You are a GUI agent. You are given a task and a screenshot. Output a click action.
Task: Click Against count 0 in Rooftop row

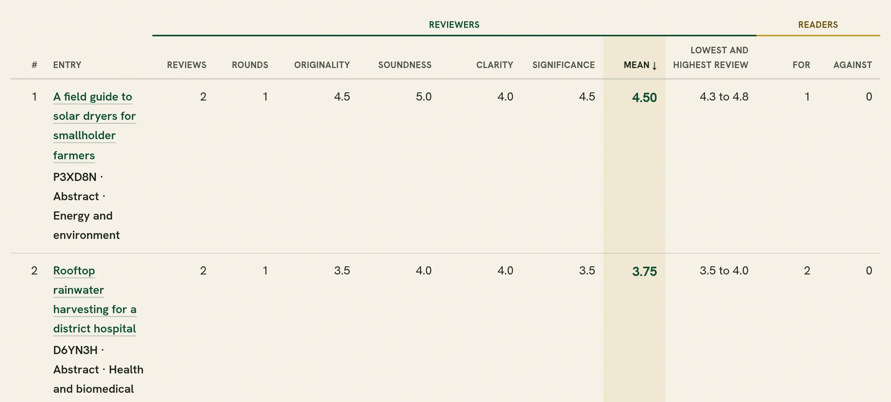coord(869,271)
